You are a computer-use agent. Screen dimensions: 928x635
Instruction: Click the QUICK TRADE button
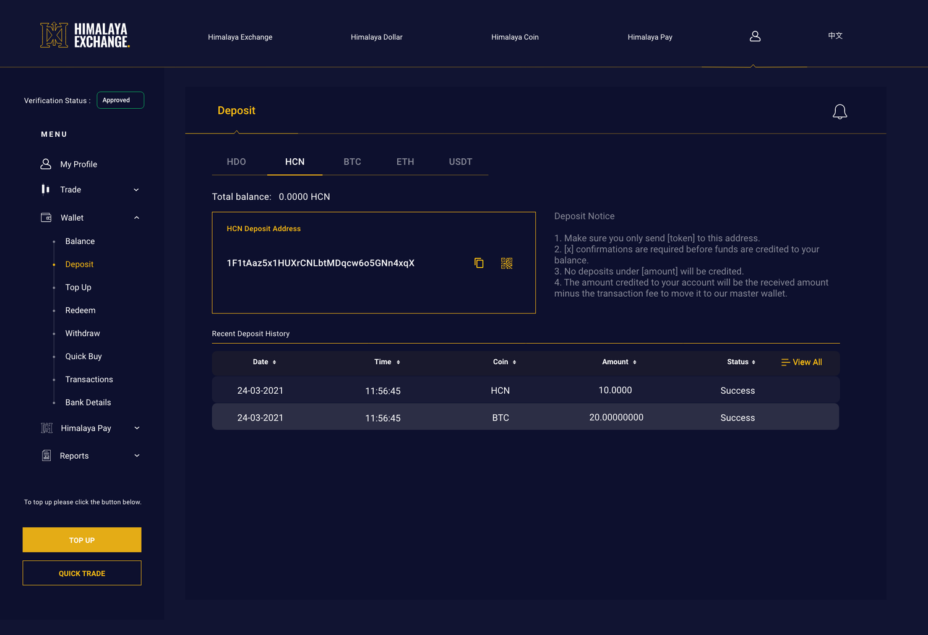point(82,573)
